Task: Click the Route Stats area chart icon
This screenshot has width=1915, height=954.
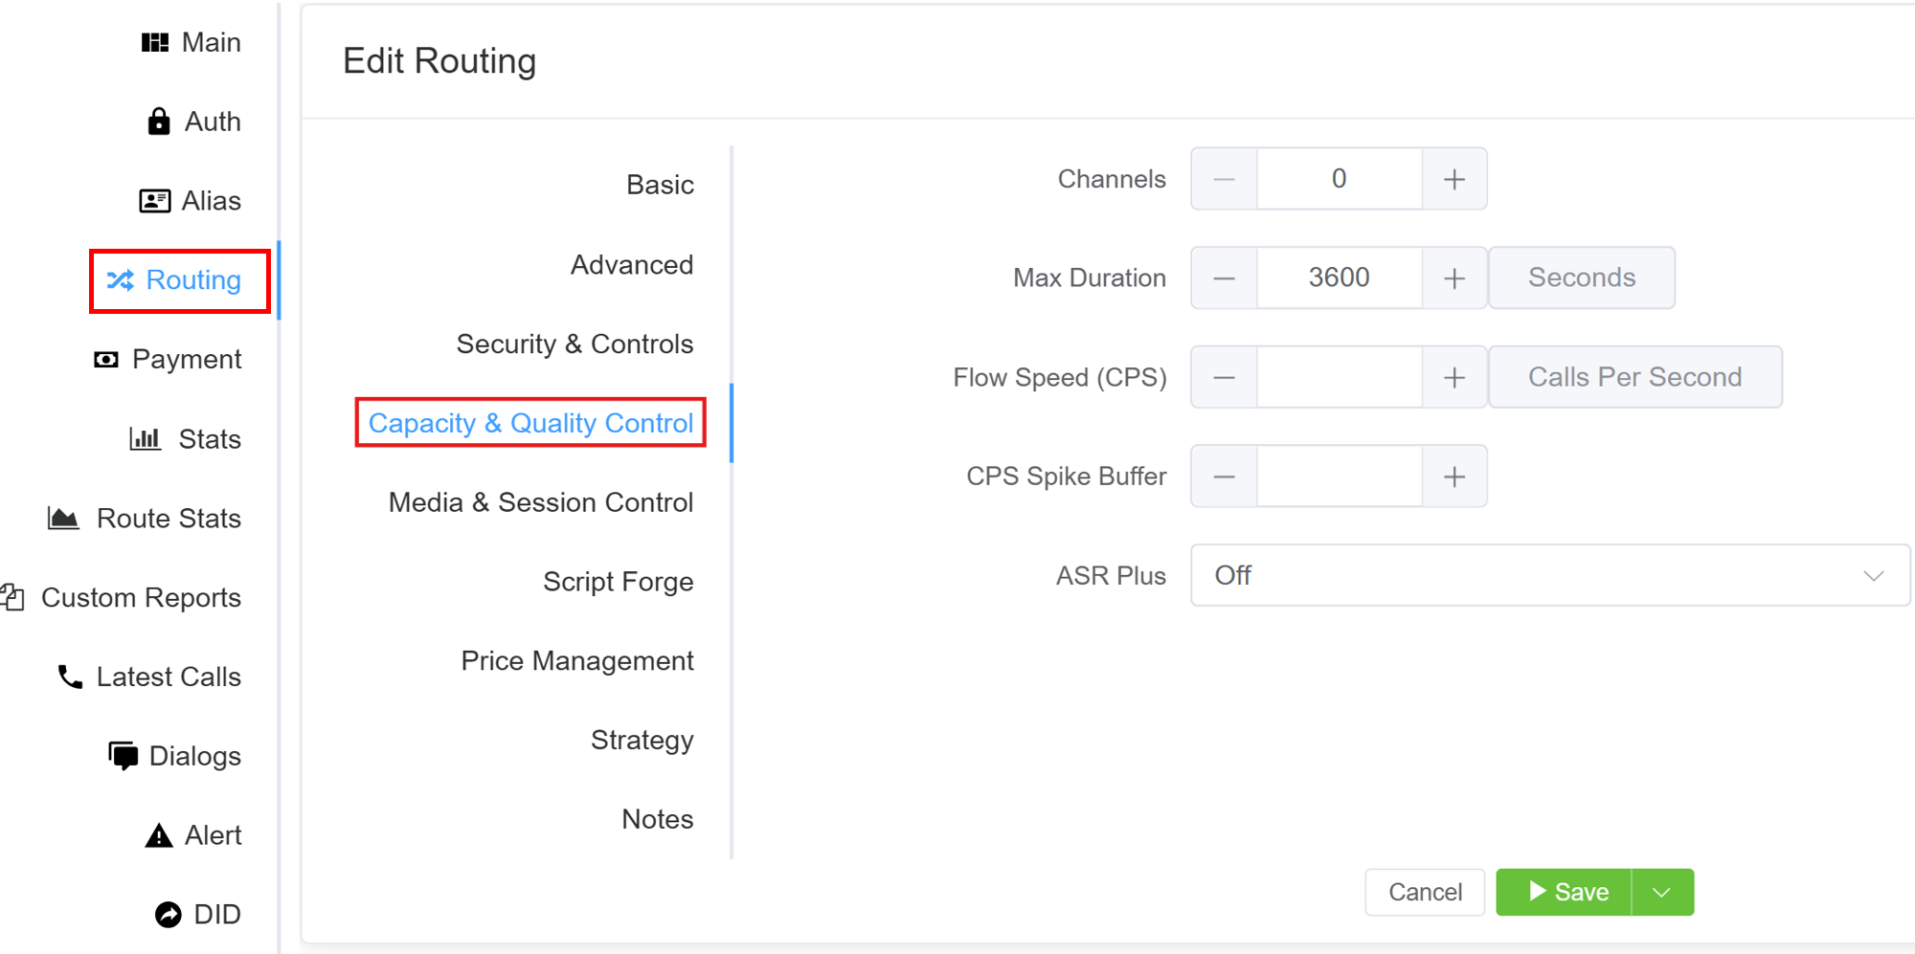Action: (63, 519)
